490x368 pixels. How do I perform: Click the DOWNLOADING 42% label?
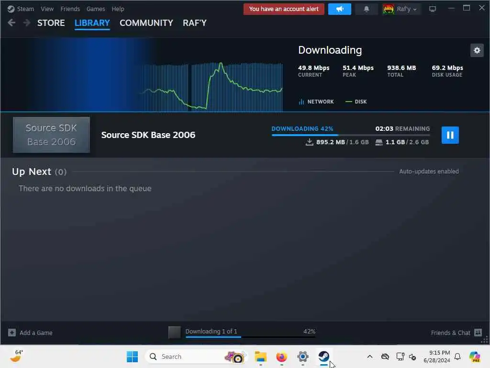(x=302, y=128)
